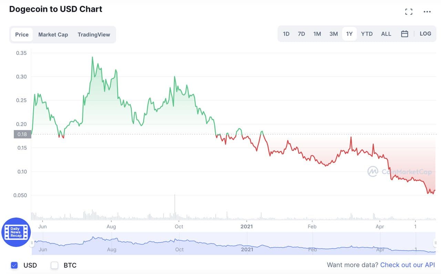Click the fullscreen chart icon
This screenshot has width=441, height=274.
point(409,12)
